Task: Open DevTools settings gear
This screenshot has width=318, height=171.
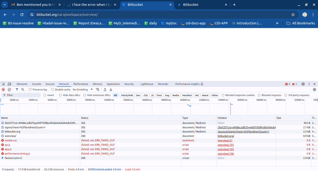Action: coord(303,84)
